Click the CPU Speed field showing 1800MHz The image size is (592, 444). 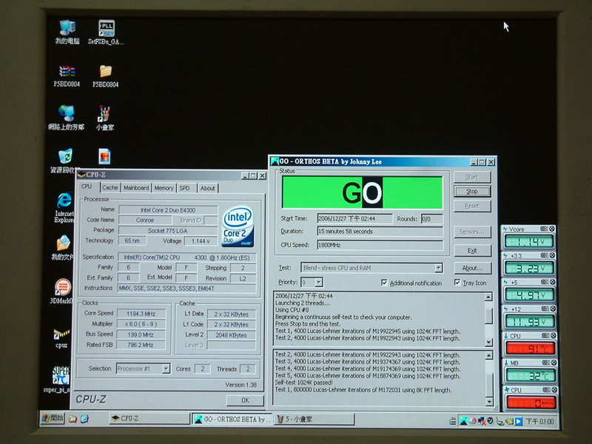pos(380,245)
